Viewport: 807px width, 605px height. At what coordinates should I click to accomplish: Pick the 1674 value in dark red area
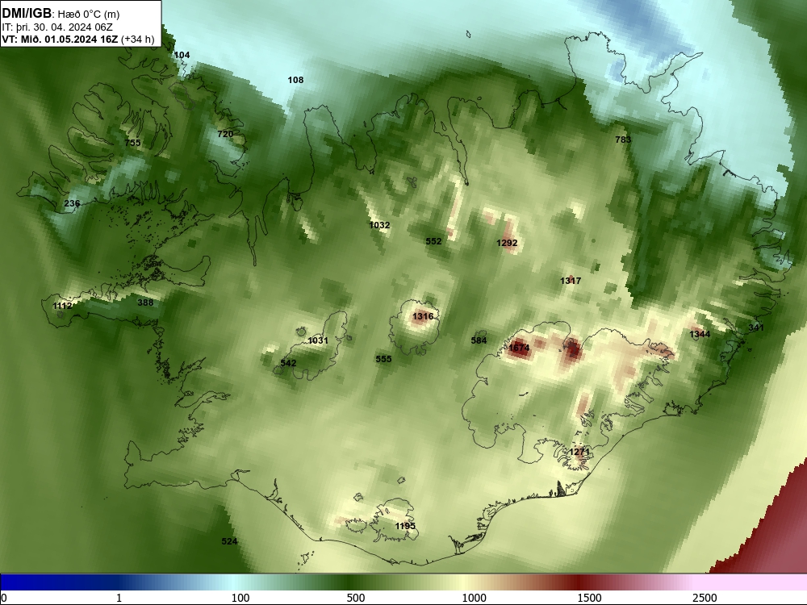[x=519, y=348]
